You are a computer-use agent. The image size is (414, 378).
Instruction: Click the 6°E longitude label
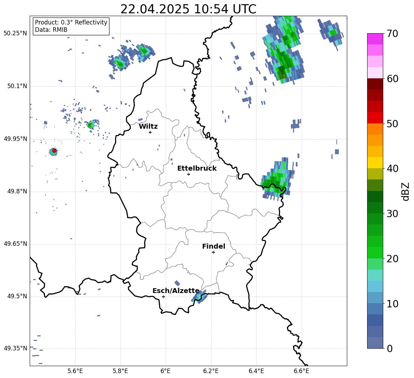coord(165,371)
